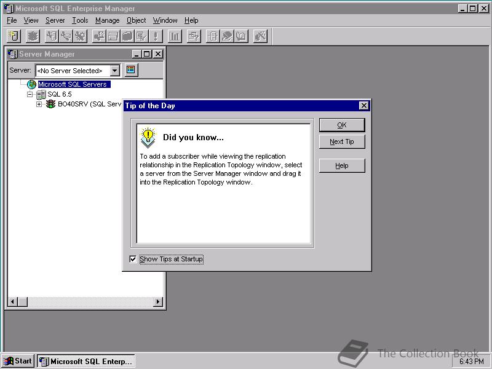This screenshot has height=369, width=492.
Task: Click the Enterprise Manager title bar application icon
Action: (x=9, y=9)
